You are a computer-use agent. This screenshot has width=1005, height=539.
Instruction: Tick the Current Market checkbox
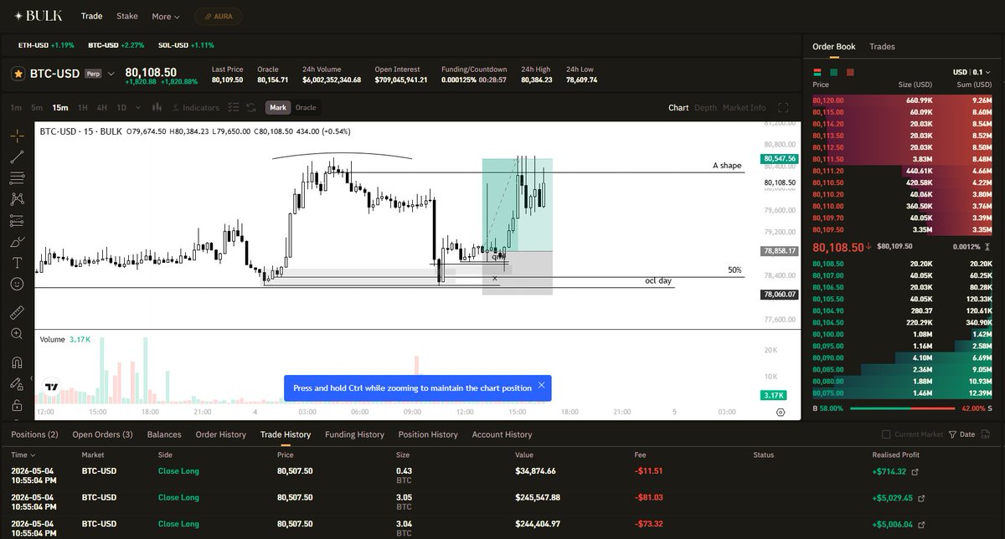coord(886,434)
